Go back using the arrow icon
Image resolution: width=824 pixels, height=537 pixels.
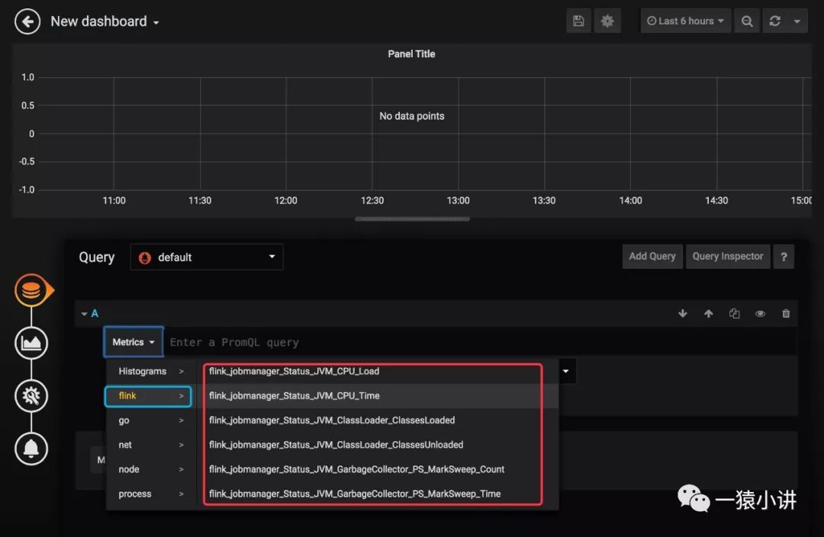click(27, 21)
